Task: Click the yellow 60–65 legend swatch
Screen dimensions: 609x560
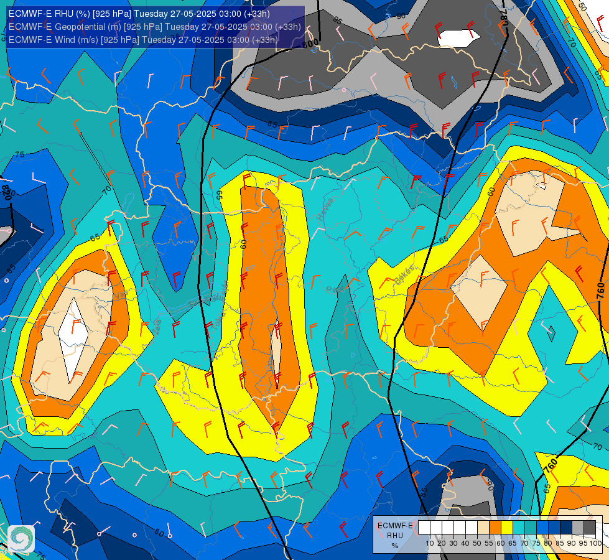Action: pos(507,528)
